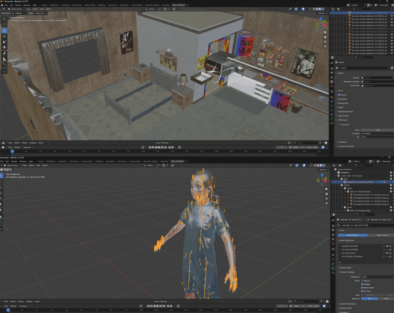Select the Transform tool in top window
The width and height of the screenshot is (394, 313).
pyautogui.click(x=4, y=47)
